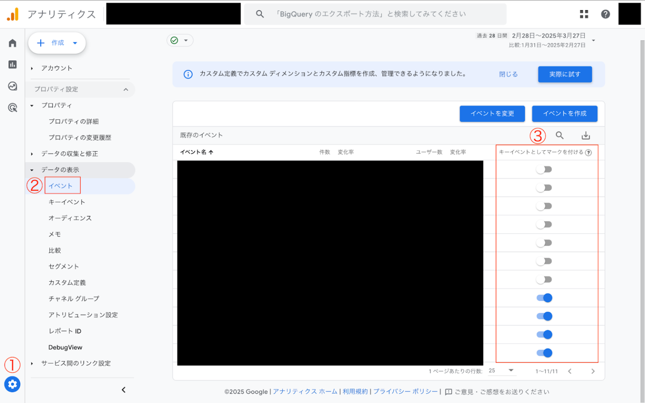The height and width of the screenshot is (403, 645).
Task: Open the Admin settings gear icon
Action: tap(12, 384)
